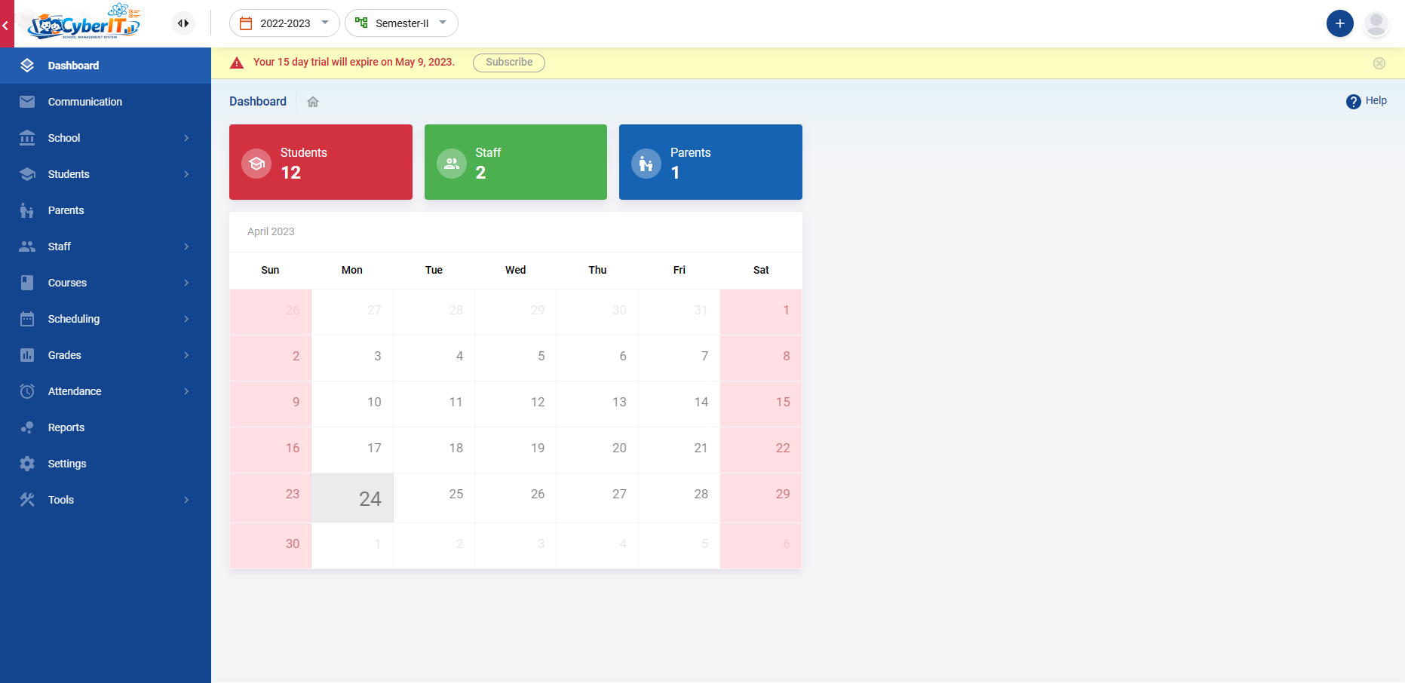The width and height of the screenshot is (1405, 683).
Task: Open the red Students count card
Action: pyautogui.click(x=321, y=162)
